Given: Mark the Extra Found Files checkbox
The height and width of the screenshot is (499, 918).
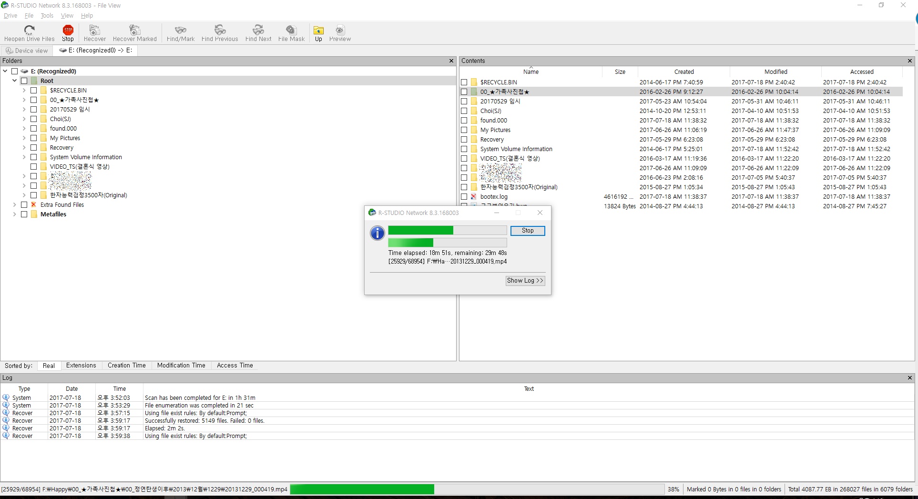Looking at the screenshot, I should pos(24,205).
